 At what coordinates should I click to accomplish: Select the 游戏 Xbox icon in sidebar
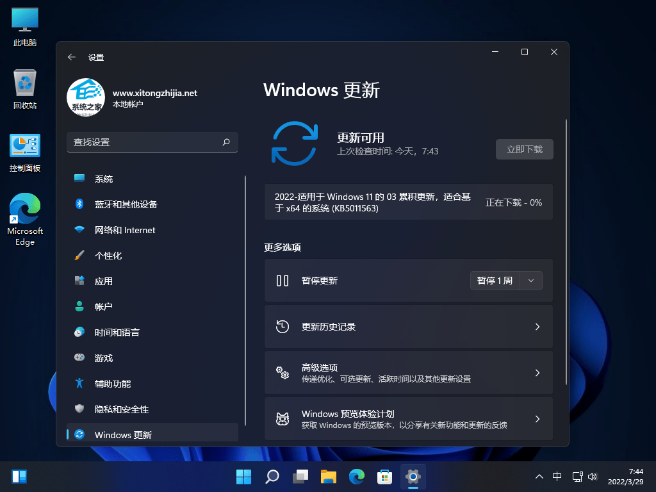click(x=79, y=358)
